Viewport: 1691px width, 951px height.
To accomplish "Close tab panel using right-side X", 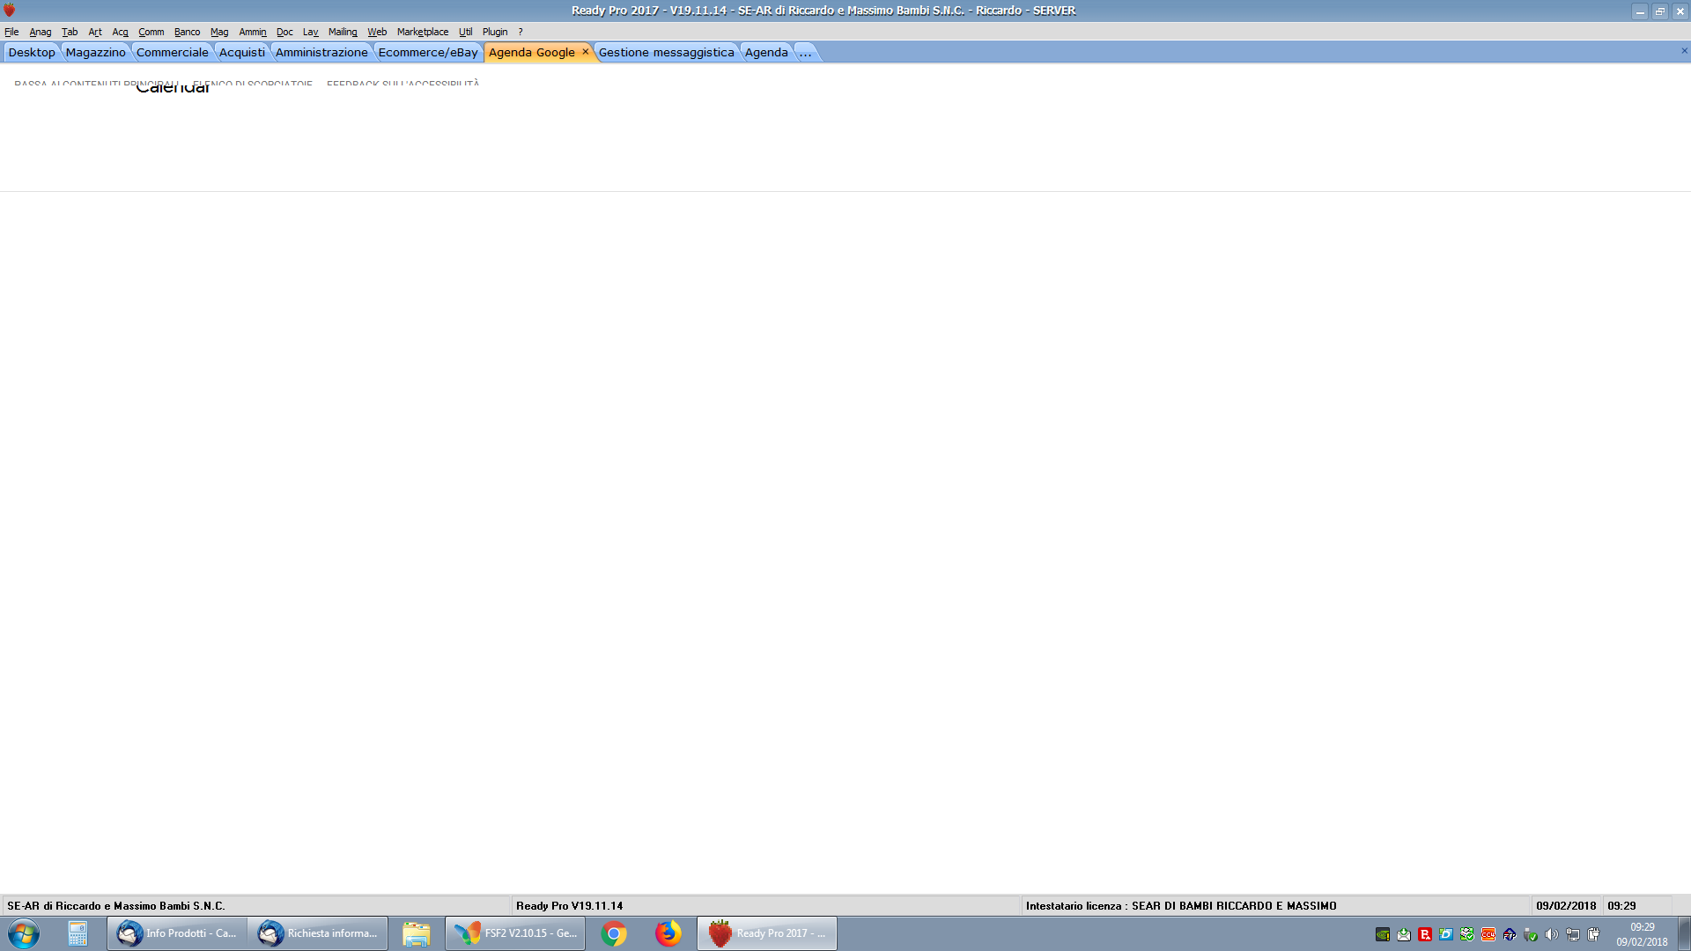I will click(1684, 51).
